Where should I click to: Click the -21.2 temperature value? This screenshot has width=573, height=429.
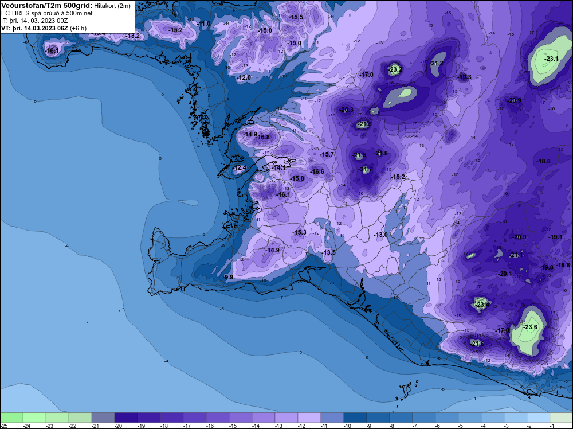tap(436, 63)
